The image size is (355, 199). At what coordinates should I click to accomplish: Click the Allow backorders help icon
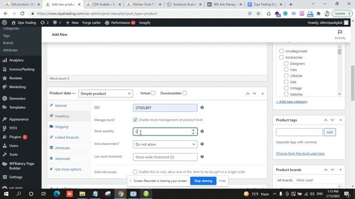(202, 144)
